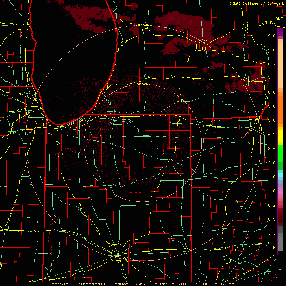The width and height of the screenshot is (286, 286).
Task: Pick the light peach swatch in the color bar
Action: click(281, 65)
